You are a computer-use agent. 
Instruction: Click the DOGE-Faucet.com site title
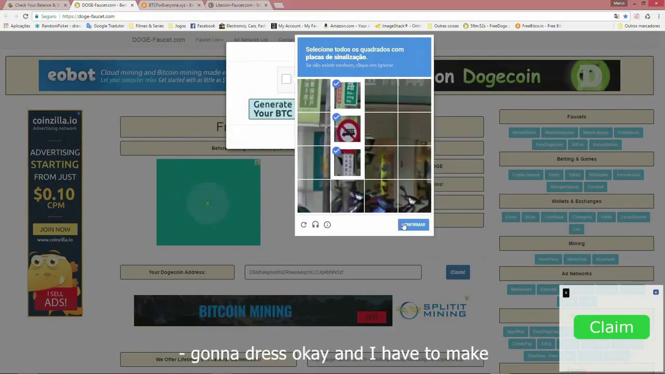[158, 40]
